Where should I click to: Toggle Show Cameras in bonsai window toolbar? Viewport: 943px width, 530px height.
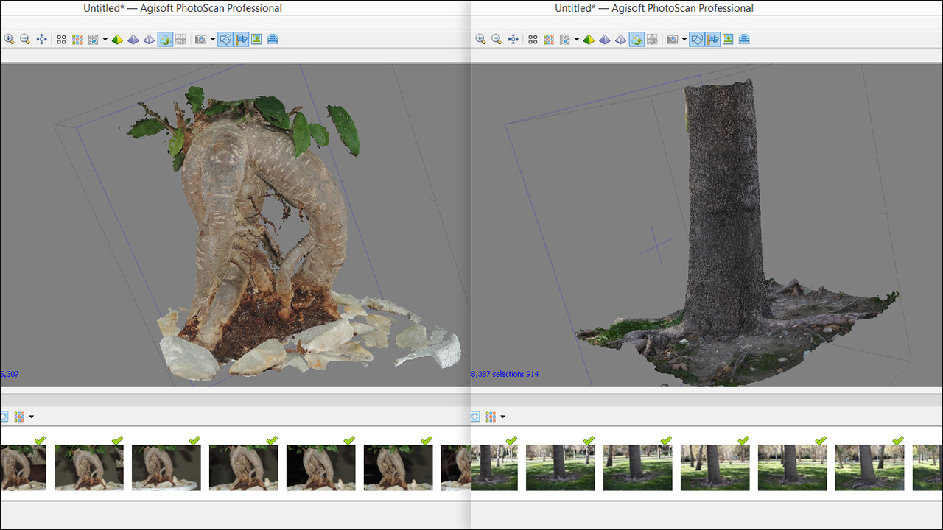click(x=200, y=40)
